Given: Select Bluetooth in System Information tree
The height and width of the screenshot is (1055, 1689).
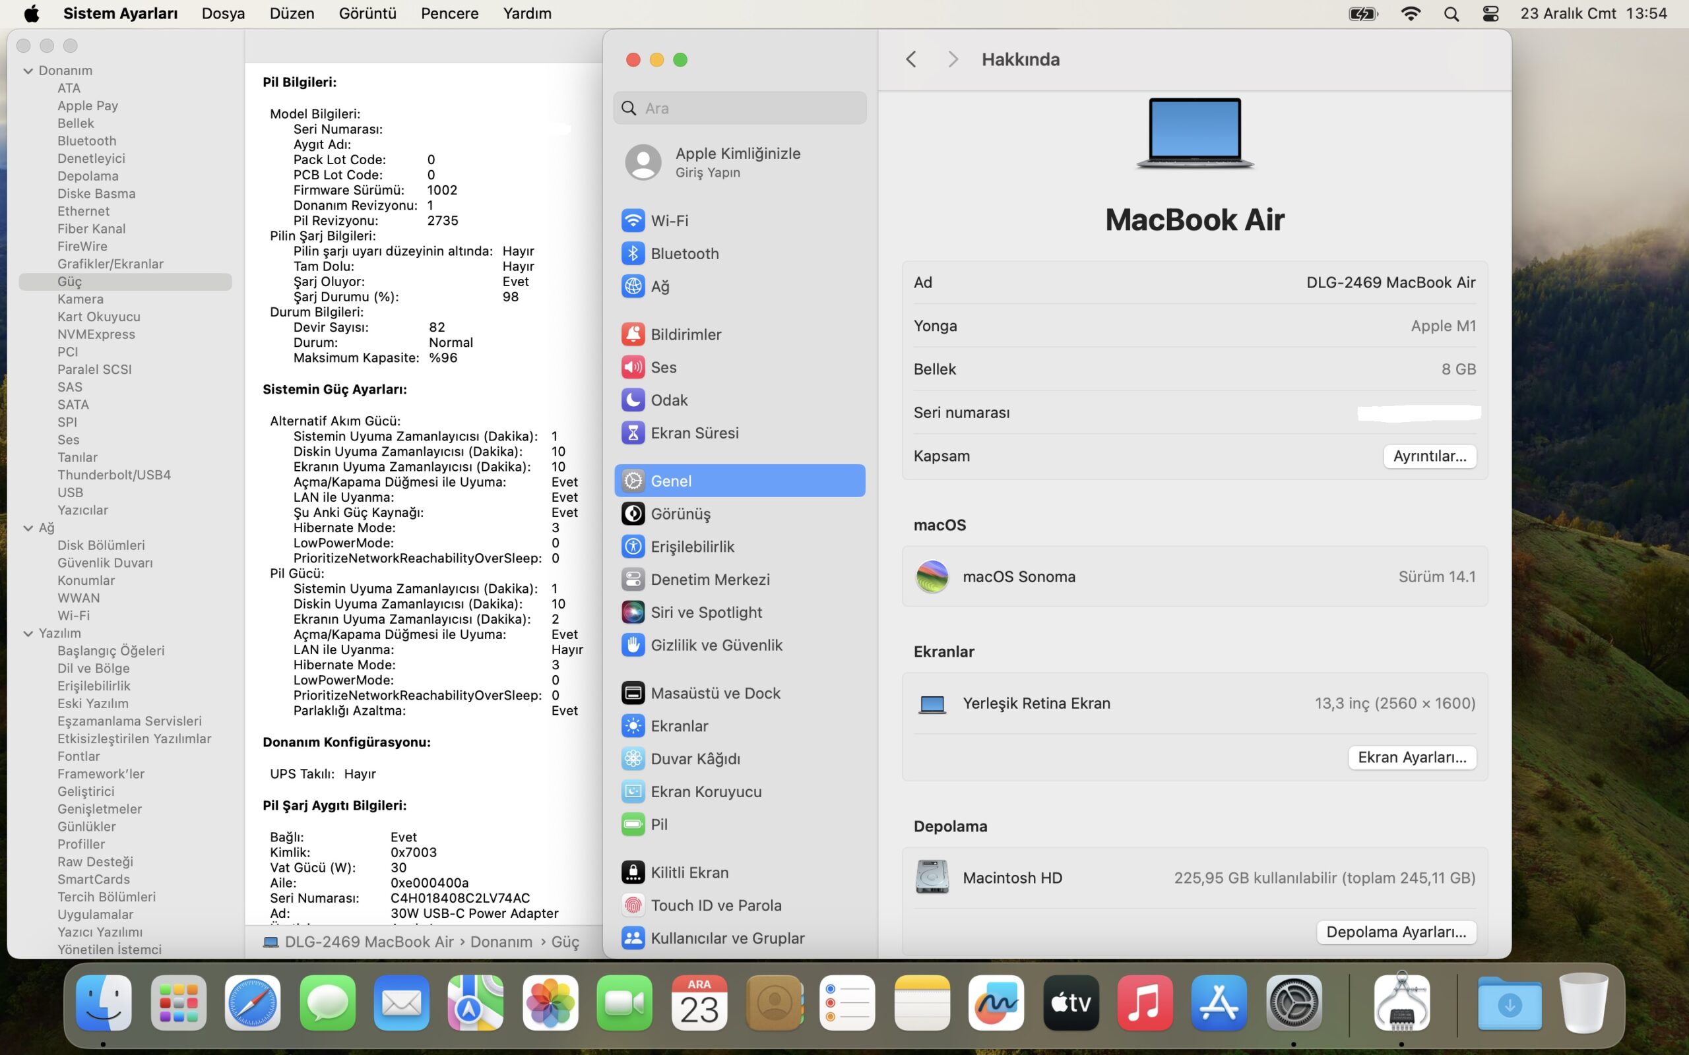Looking at the screenshot, I should [86, 141].
